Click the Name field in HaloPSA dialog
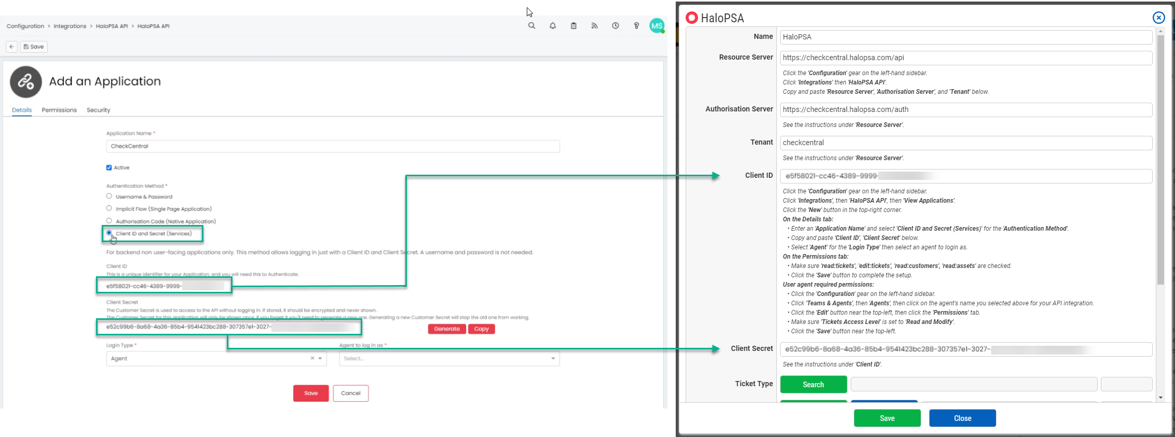Screen dimensions: 1175x437 coord(966,37)
